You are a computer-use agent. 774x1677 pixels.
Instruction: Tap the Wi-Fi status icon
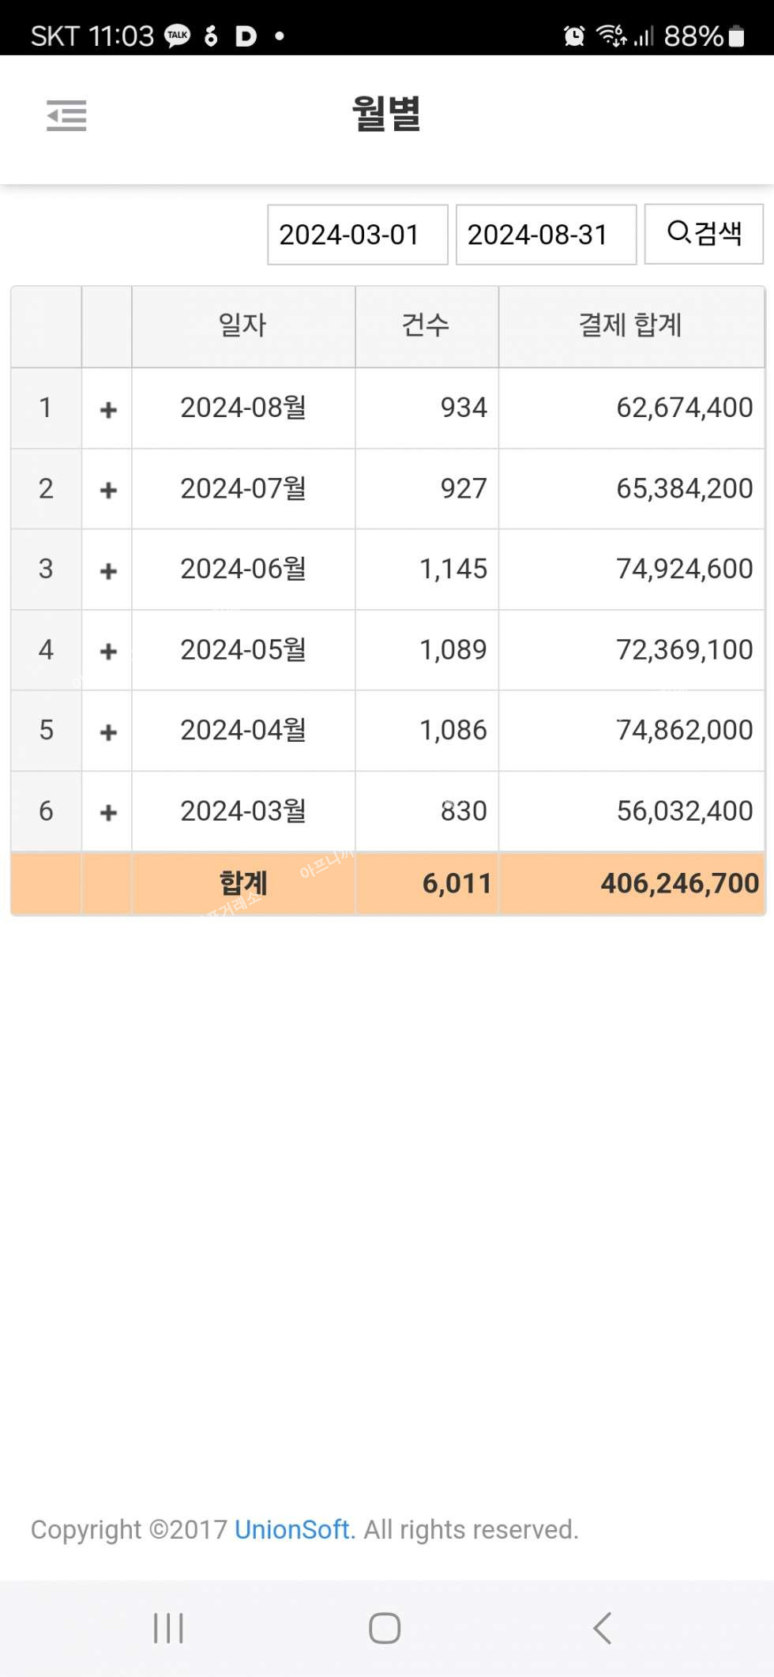click(x=611, y=36)
